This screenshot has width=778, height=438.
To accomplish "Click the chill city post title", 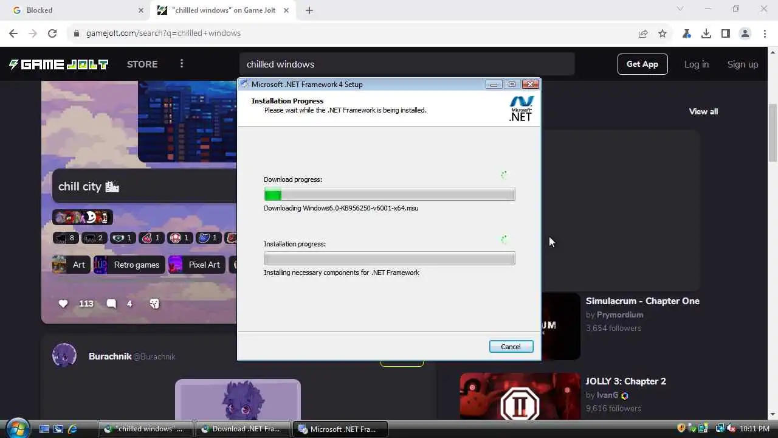I will pyautogui.click(x=88, y=187).
